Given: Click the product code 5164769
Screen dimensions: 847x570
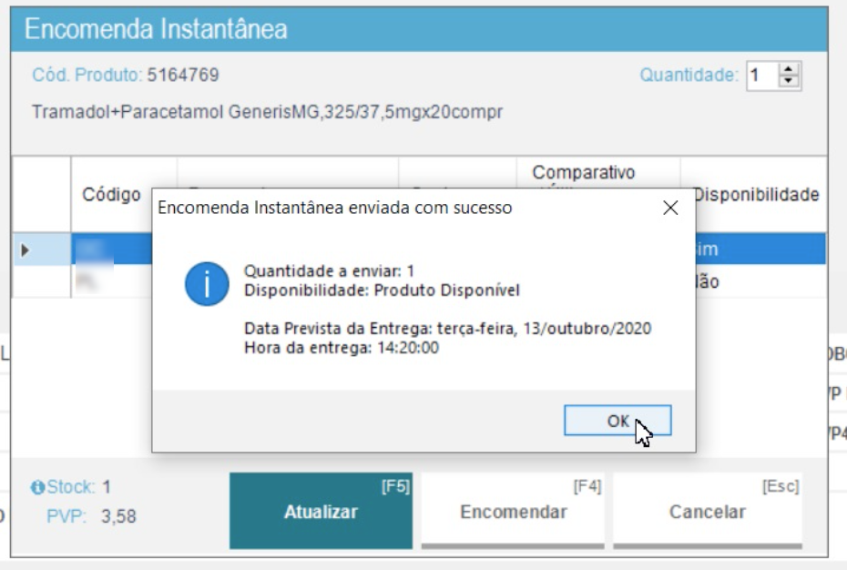Looking at the screenshot, I should (182, 76).
